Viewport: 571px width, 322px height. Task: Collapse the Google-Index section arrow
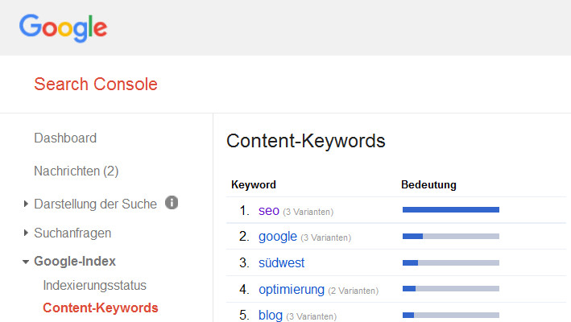point(27,262)
